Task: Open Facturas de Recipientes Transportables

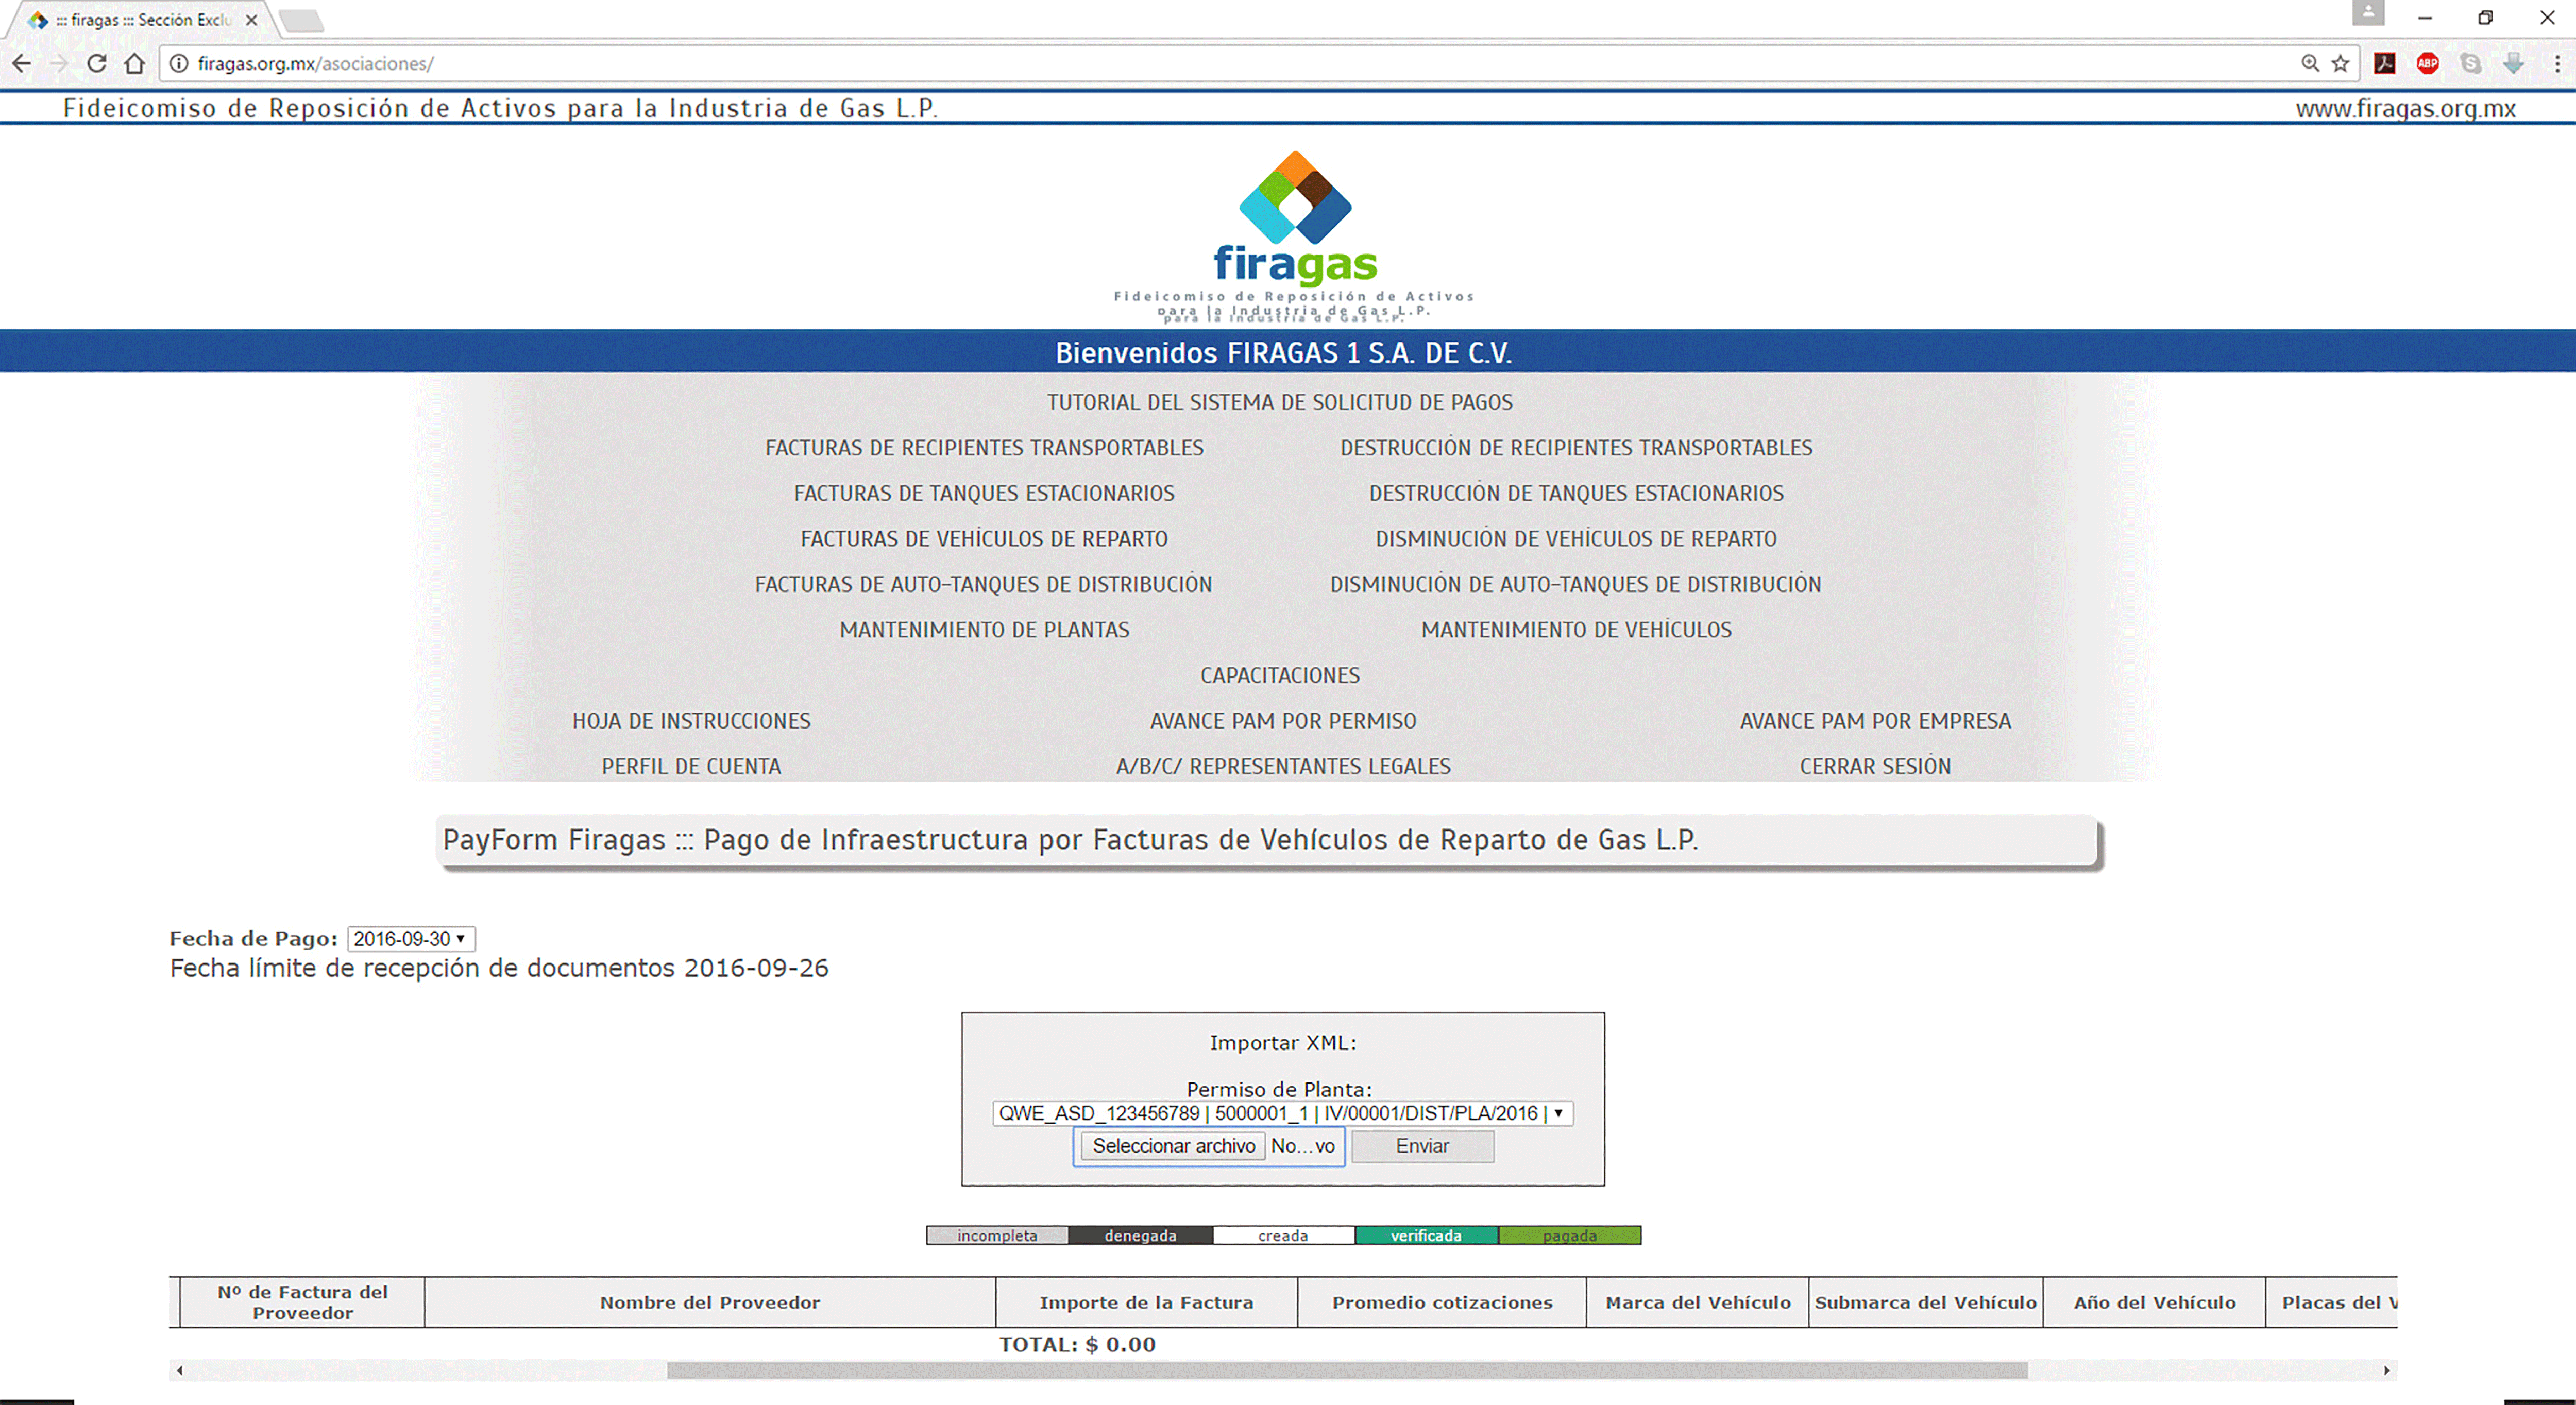Action: tap(984, 448)
